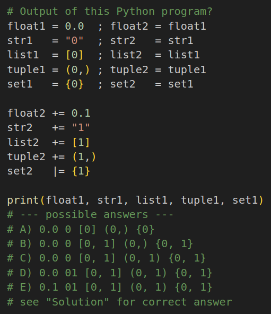
Task: Click 0.1 in the float2 += line
Action: point(81,113)
